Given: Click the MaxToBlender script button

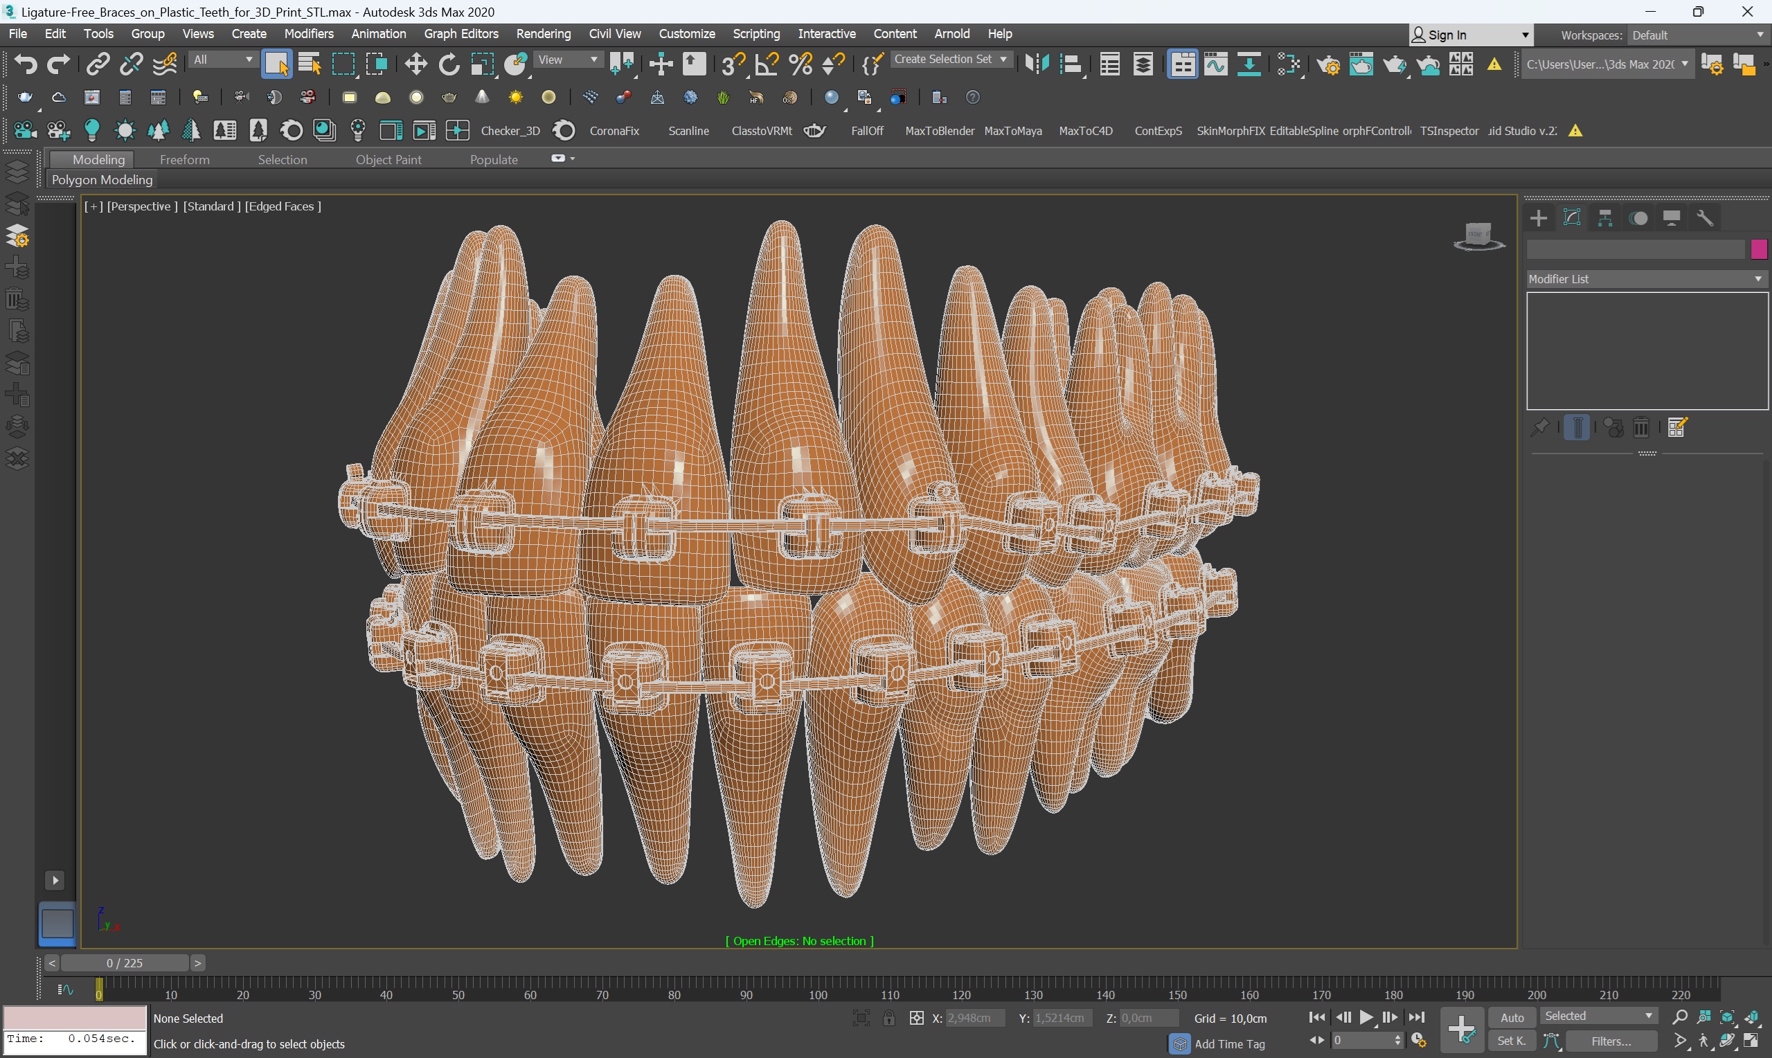Looking at the screenshot, I should [x=940, y=130].
